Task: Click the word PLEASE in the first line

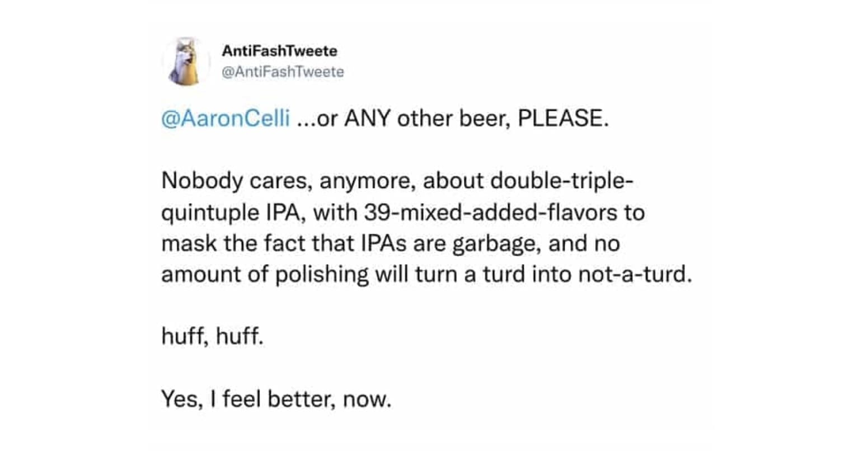Action: click(562, 119)
